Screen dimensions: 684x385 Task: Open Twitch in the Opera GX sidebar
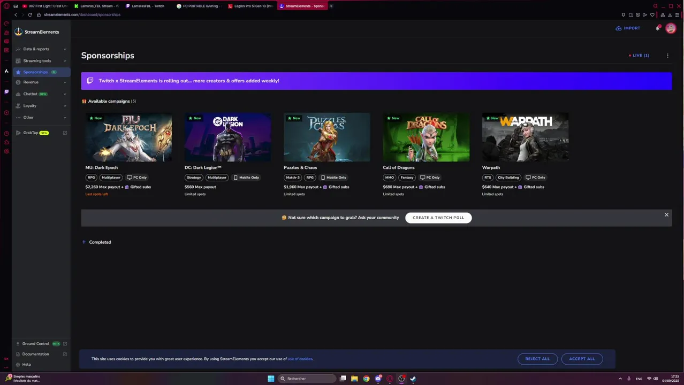point(6,92)
